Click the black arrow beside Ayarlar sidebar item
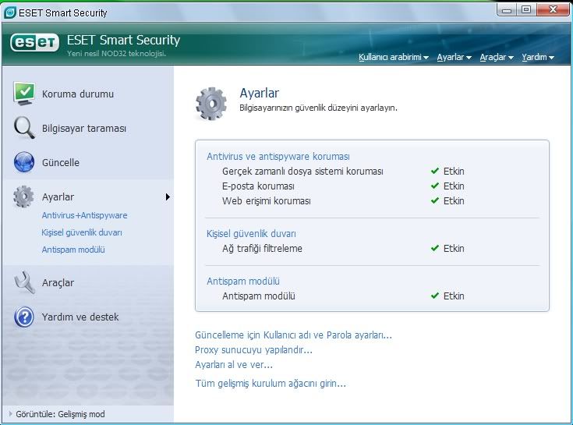573x425 pixels. pos(168,197)
